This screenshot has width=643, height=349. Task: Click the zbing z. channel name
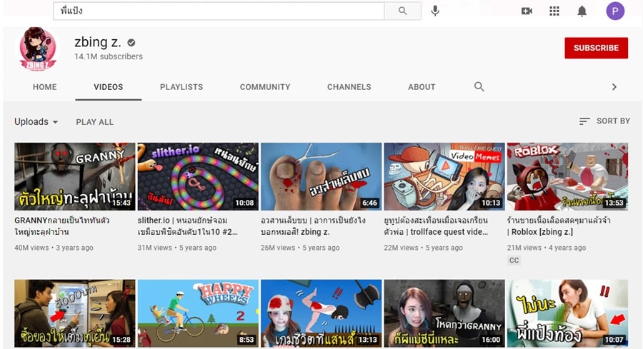pyautogui.click(x=98, y=42)
